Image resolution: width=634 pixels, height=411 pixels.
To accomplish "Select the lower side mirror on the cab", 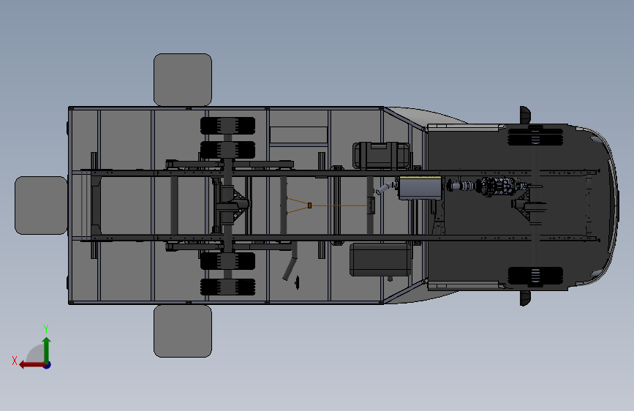I will click(525, 298).
